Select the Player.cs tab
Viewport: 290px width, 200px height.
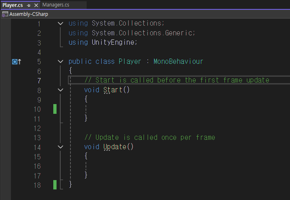pyautogui.click(x=13, y=5)
